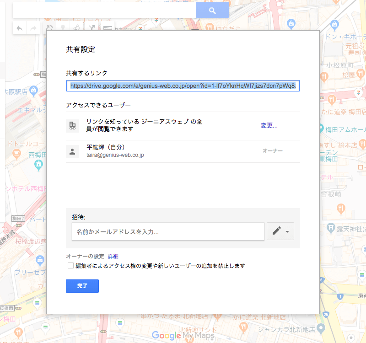
Task: Select the hand pan tool
Action: (x=49, y=28)
